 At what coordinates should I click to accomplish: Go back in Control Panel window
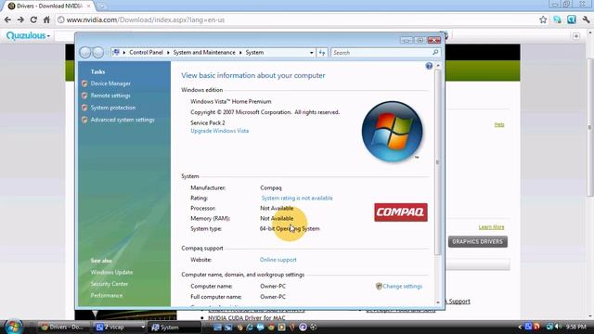click(85, 52)
